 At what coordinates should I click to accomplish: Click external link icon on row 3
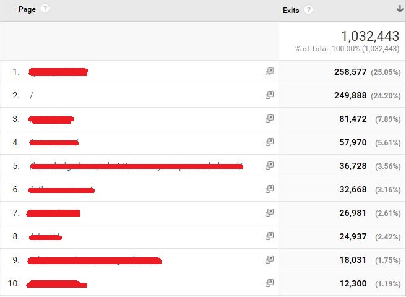269,119
